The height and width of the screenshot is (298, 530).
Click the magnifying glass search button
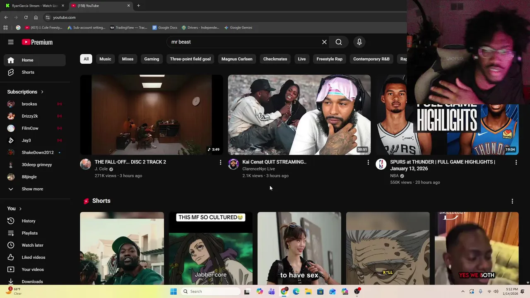tap(339, 42)
